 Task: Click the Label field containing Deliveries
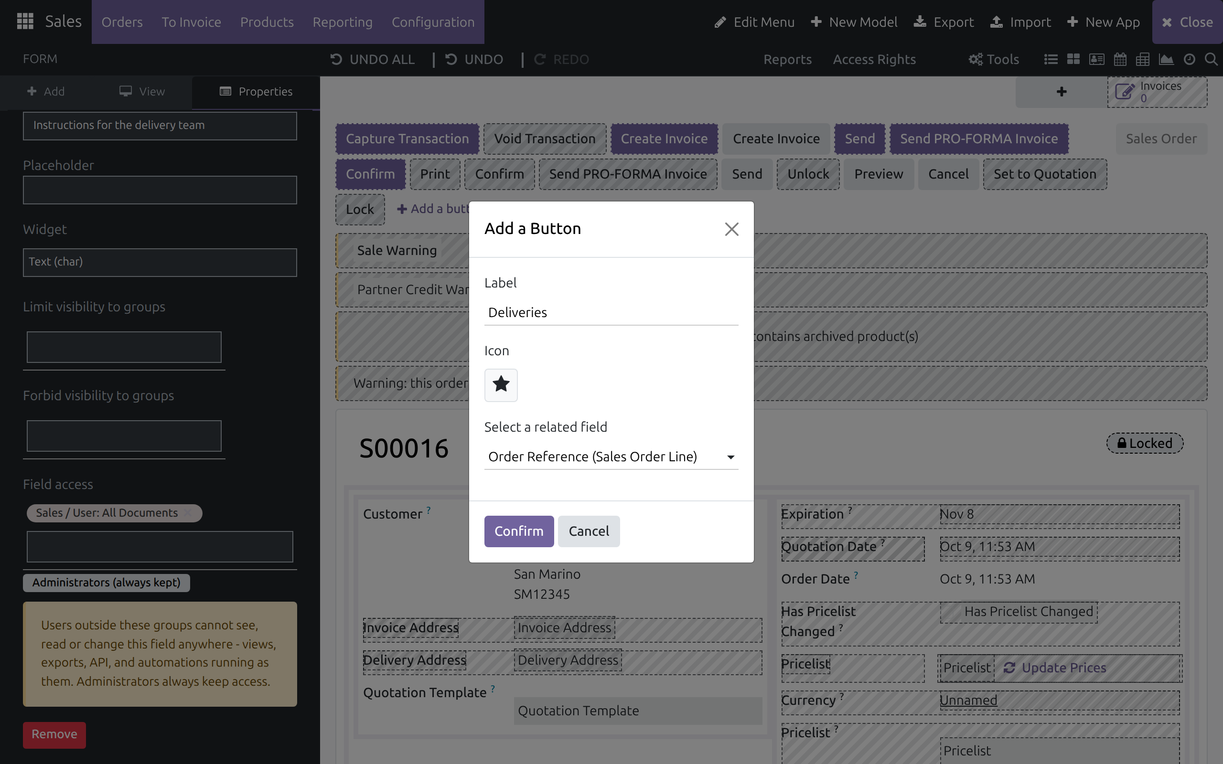pyautogui.click(x=611, y=313)
